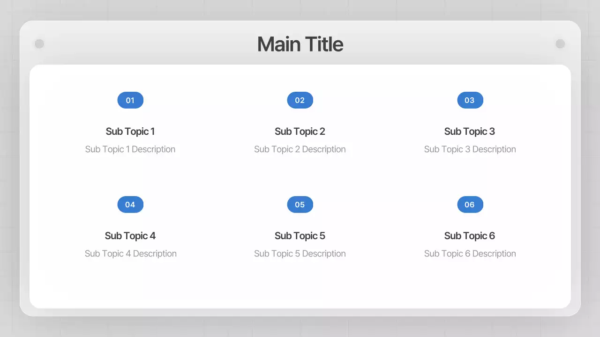Select the 02 blue badge
The height and width of the screenshot is (337, 600).
(x=300, y=100)
